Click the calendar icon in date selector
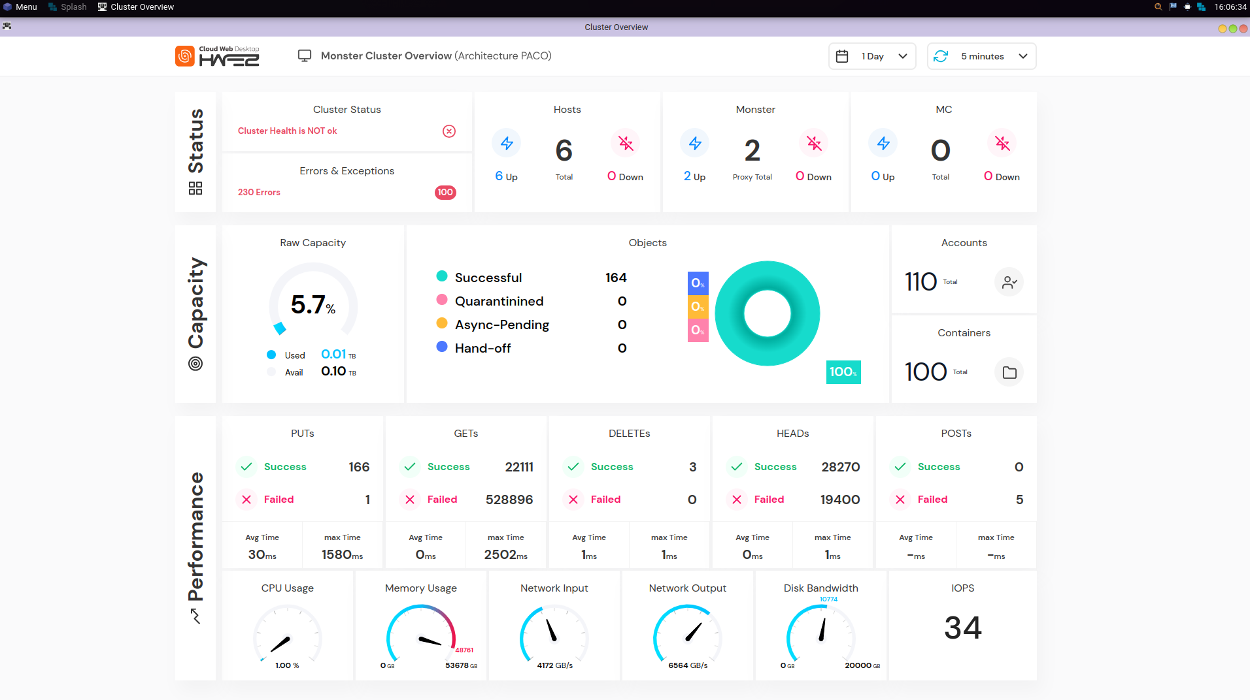This screenshot has height=700, width=1250. 842,56
